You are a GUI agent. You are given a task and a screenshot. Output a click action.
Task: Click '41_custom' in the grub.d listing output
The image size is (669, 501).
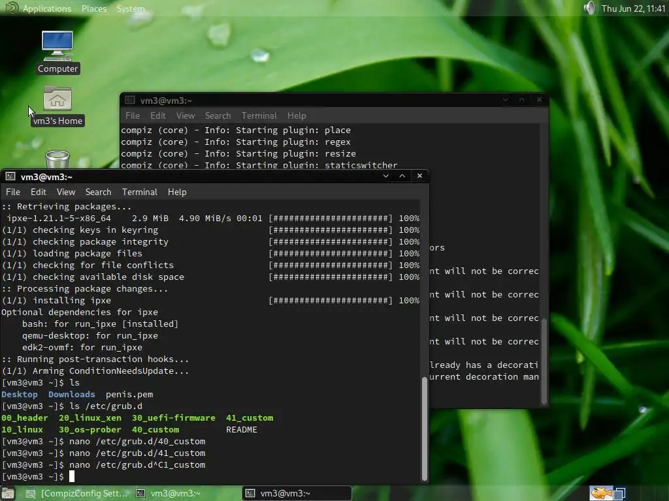click(250, 418)
